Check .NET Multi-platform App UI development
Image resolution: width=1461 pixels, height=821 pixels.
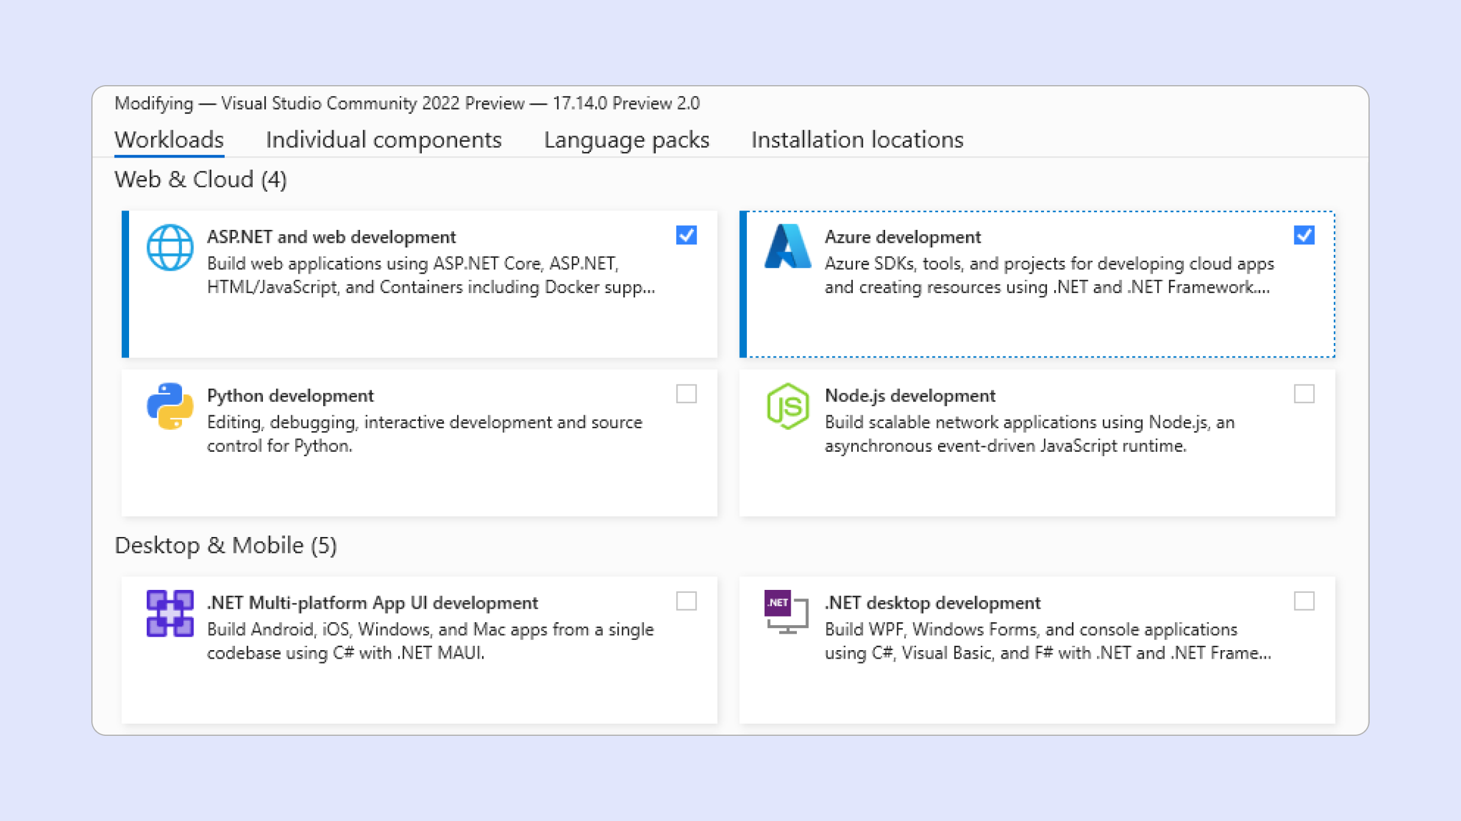pos(686,601)
